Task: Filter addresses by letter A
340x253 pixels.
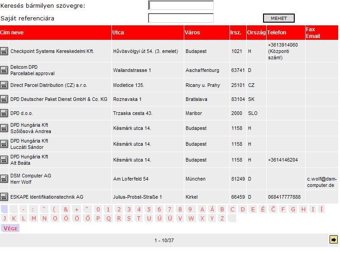Action: click(x=202, y=210)
